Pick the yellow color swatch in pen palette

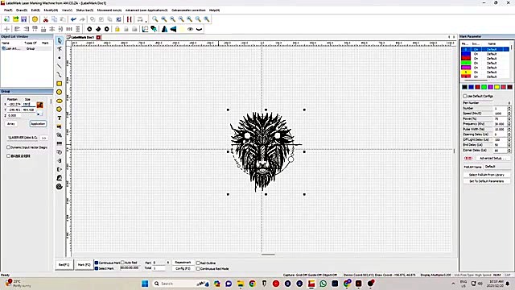coord(497,87)
